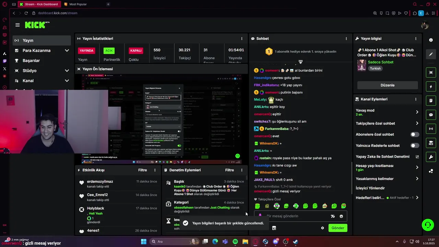The image size is (439, 247).
Task: Open options menu for Kanal Eylemleri panel
Action: click(x=416, y=99)
